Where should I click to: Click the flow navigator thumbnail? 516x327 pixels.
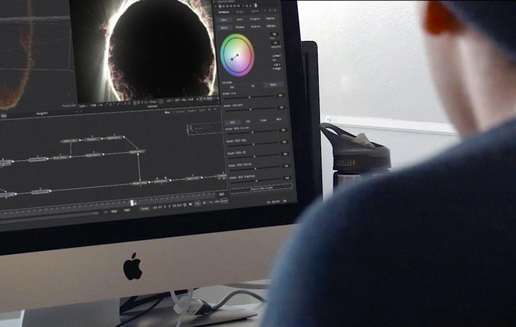[204, 129]
